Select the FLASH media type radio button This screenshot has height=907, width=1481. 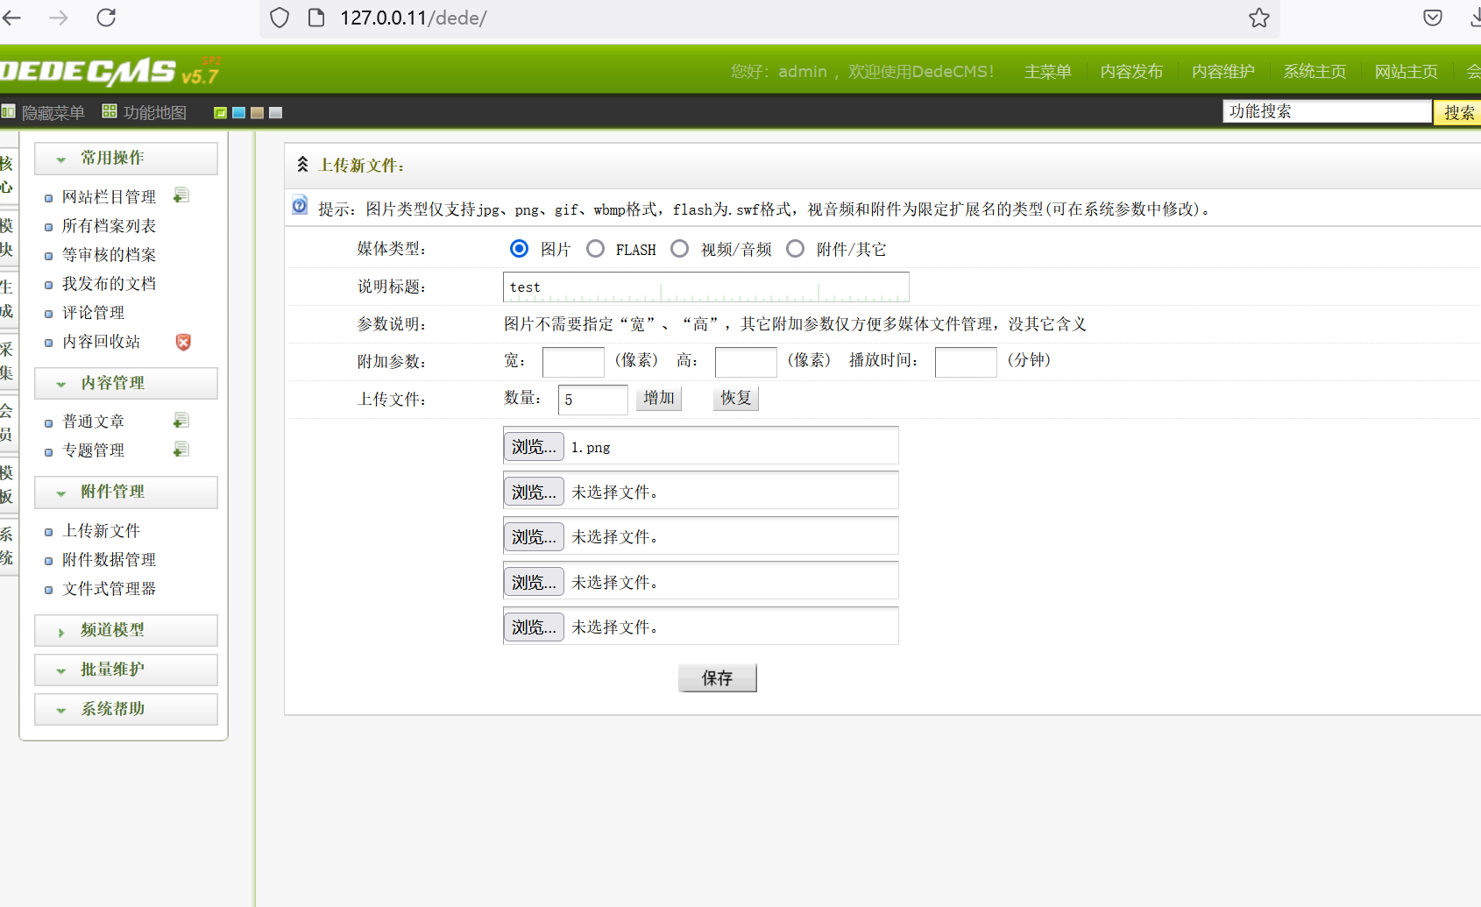click(596, 249)
